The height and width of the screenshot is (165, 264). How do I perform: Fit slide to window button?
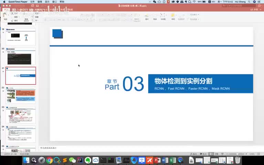258,154
